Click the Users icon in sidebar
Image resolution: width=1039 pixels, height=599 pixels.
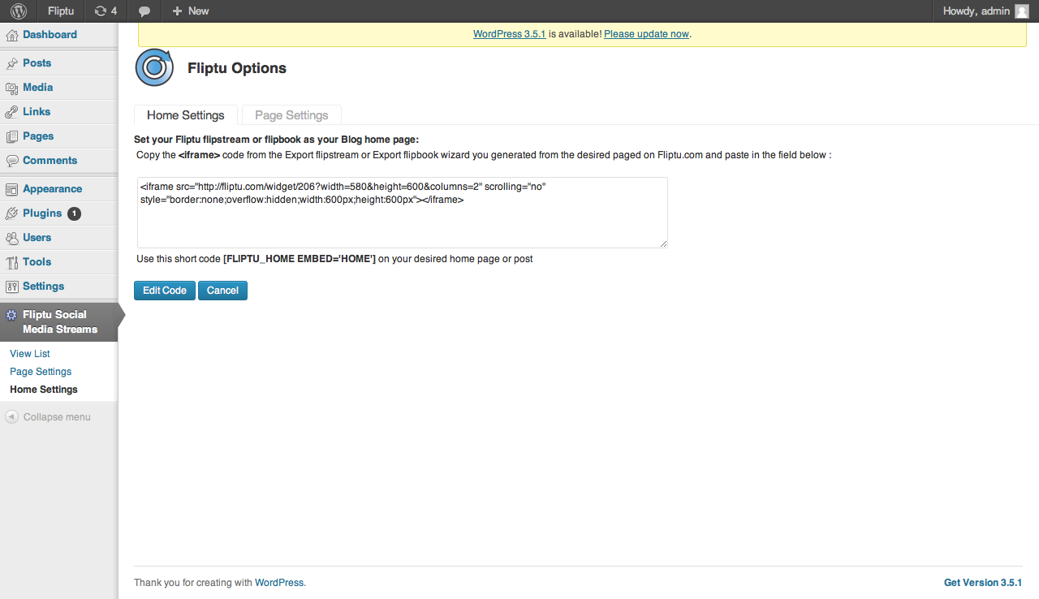point(12,238)
